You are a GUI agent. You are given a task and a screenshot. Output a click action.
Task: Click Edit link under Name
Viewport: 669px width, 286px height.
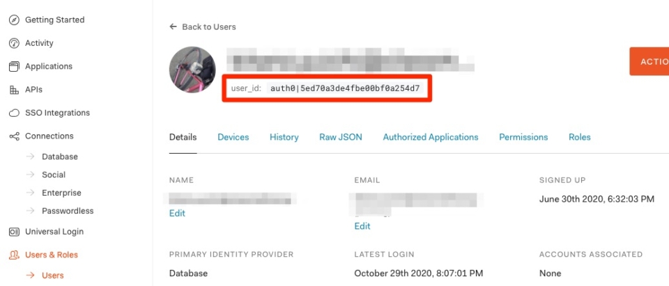click(x=177, y=213)
